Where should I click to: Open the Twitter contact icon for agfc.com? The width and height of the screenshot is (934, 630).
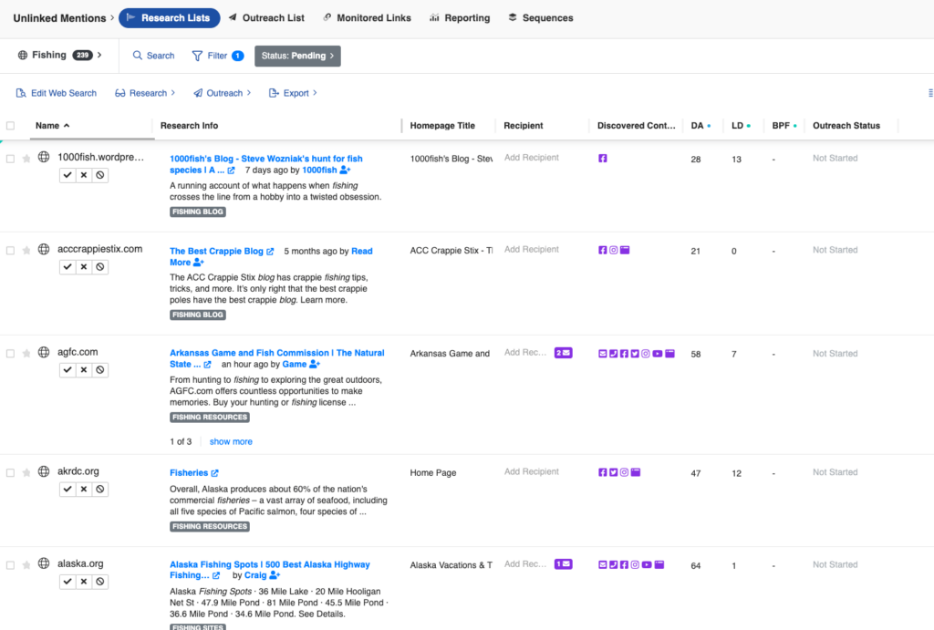tap(635, 354)
